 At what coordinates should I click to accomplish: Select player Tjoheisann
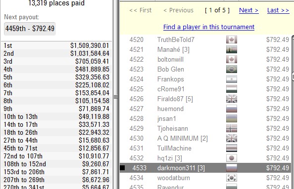pyautogui.click(x=173, y=129)
